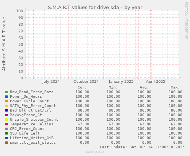Click the blue Power_On_Hours legend swatch
This screenshot has height=156, width=190.
pos(6,97)
